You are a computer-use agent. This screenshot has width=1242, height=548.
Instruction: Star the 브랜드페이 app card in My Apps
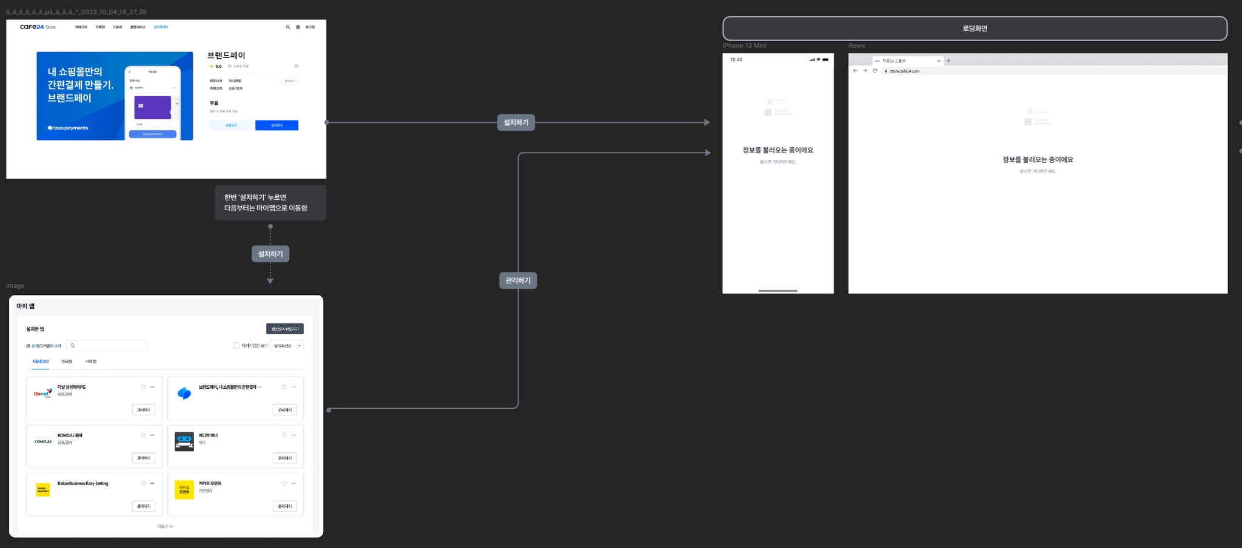[284, 387]
